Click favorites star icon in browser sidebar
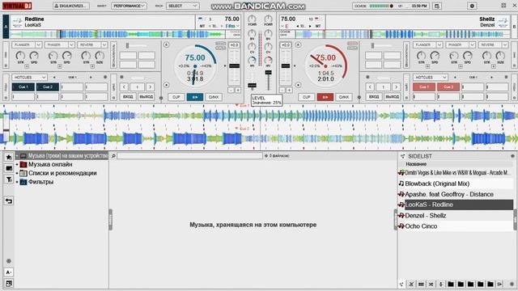 9,157
